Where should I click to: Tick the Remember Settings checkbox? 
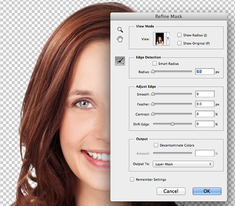132,179
